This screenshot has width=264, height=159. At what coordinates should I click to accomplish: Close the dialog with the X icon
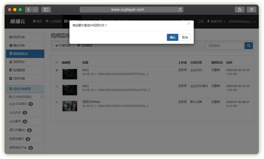[x=189, y=24]
